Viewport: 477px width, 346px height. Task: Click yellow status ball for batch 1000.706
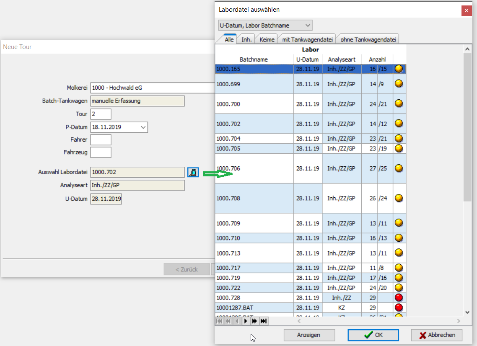pyautogui.click(x=399, y=168)
